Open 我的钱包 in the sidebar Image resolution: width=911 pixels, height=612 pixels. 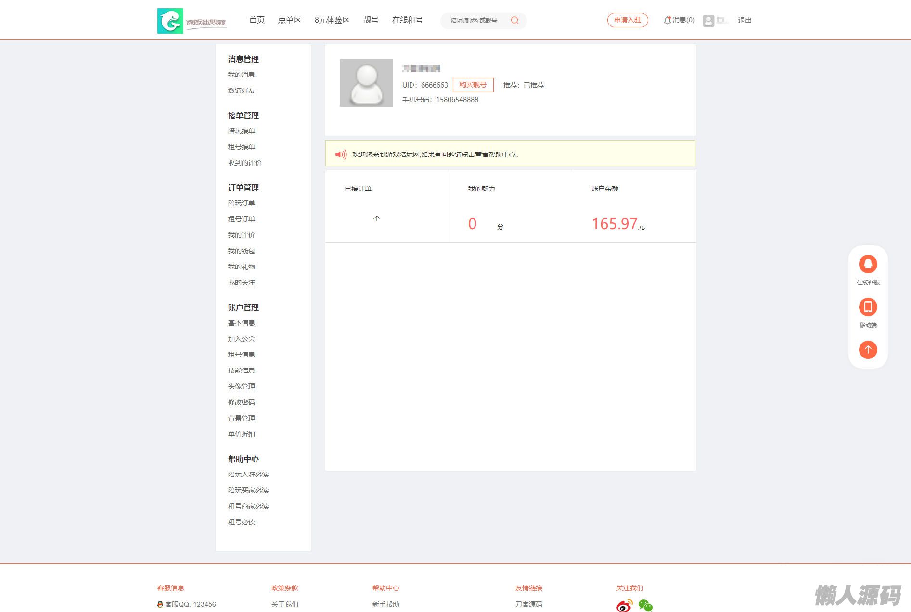point(242,251)
